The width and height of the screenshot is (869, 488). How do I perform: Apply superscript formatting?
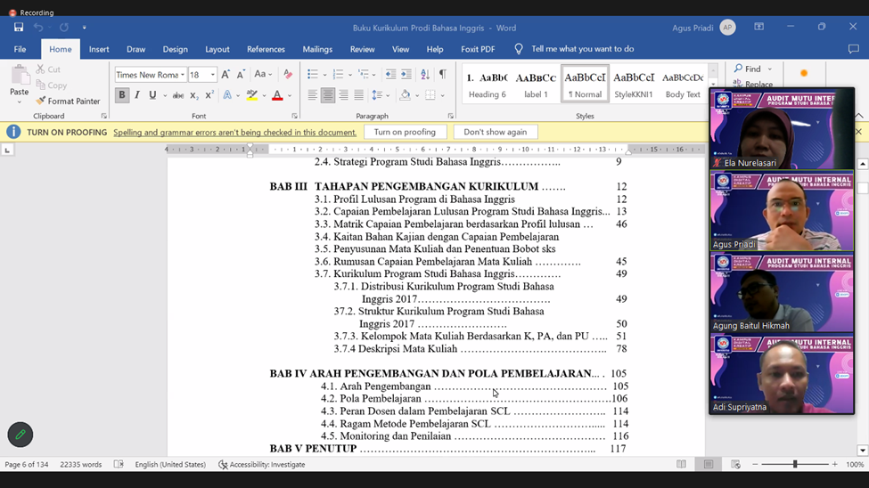209,95
